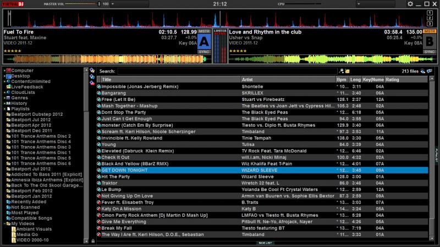
Task: Sort tracks by Bpm column
Action: tap(343, 80)
